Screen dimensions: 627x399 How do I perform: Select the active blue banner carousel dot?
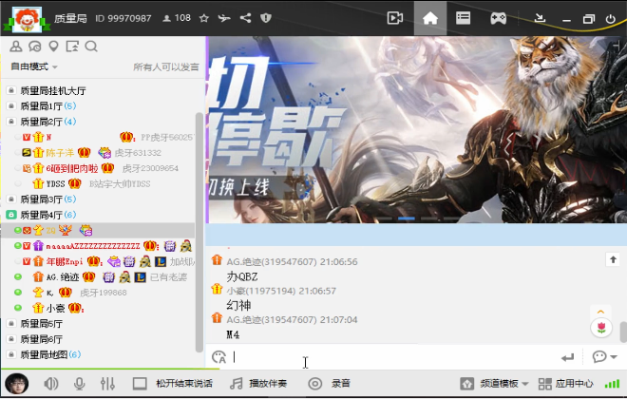coord(407,218)
